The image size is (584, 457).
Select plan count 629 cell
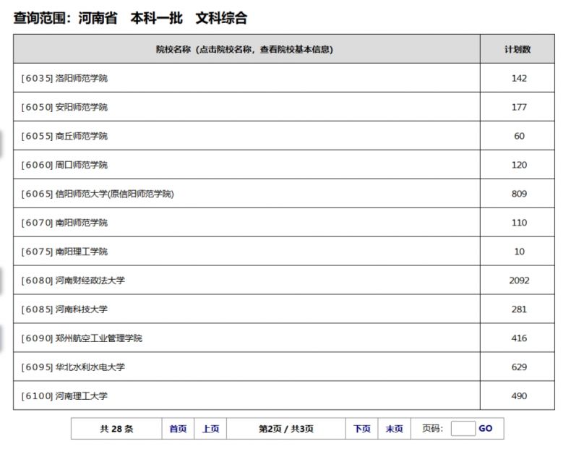click(x=519, y=367)
